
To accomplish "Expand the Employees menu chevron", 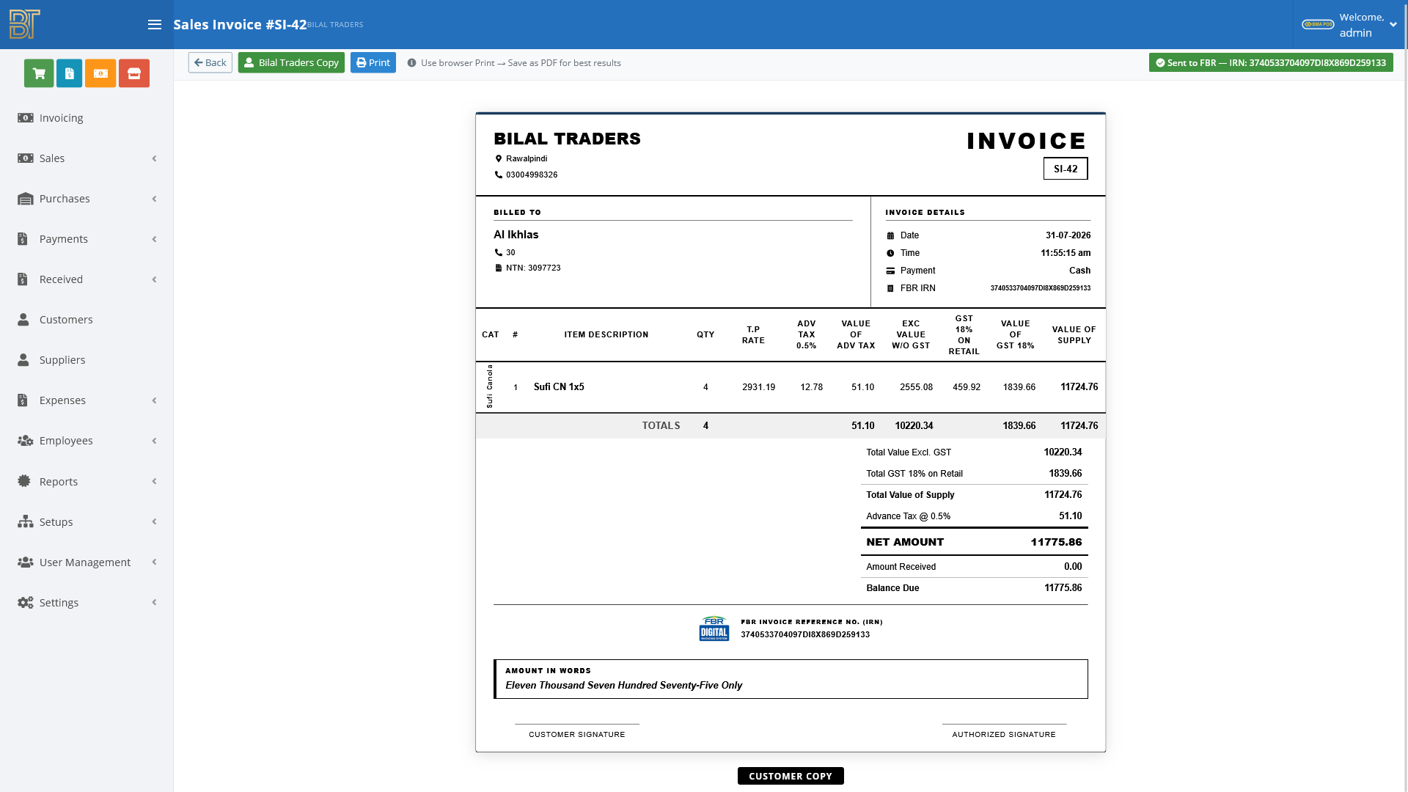I will coord(154,441).
